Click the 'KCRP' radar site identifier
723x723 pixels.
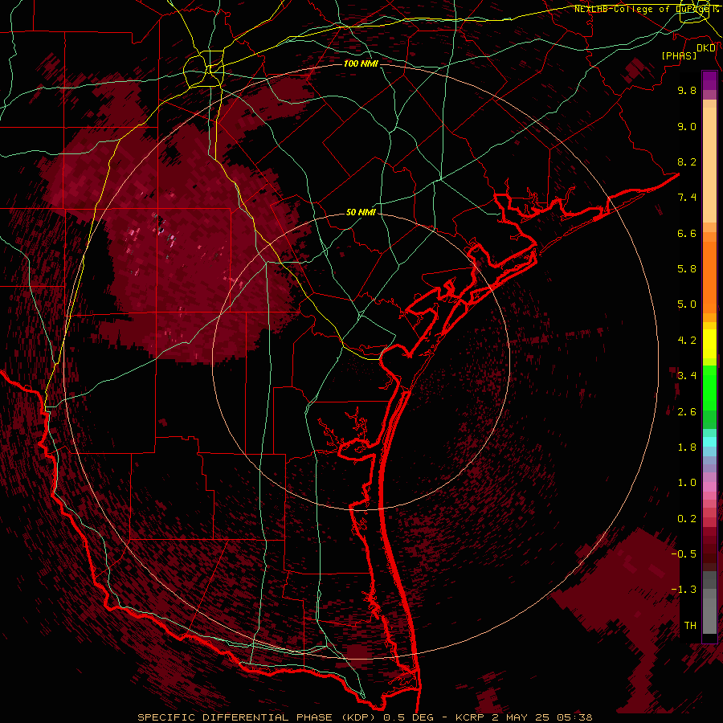[x=469, y=717]
